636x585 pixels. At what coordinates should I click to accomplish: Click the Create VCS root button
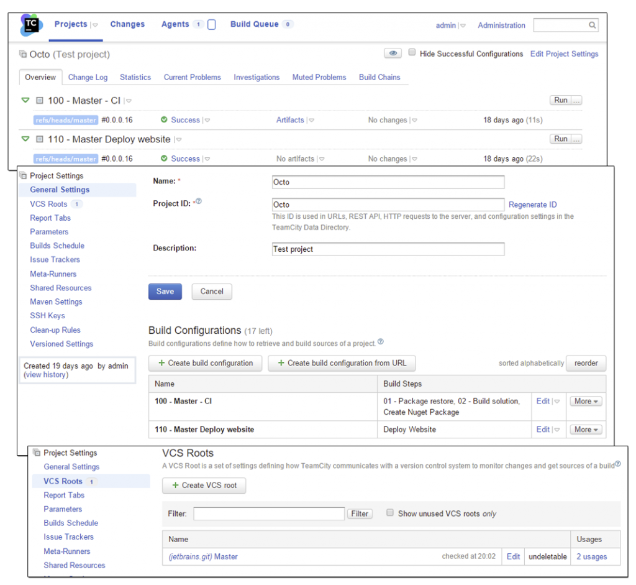coord(204,485)
